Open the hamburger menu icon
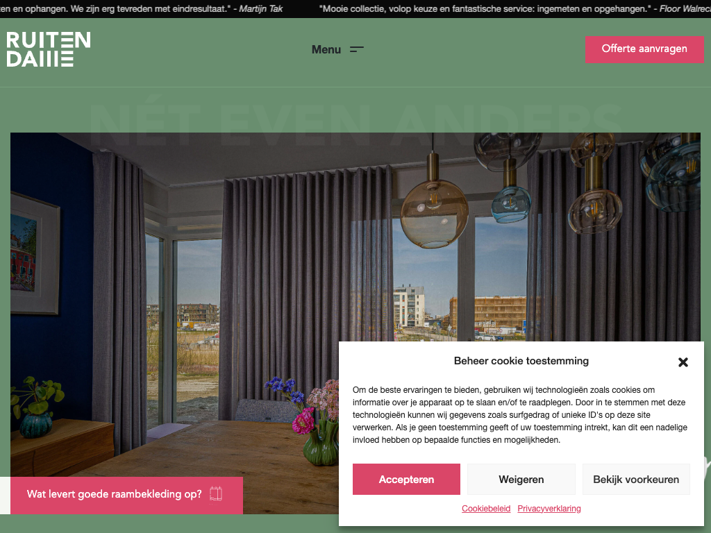The image size is (711, 533). (x=356, y=49)
